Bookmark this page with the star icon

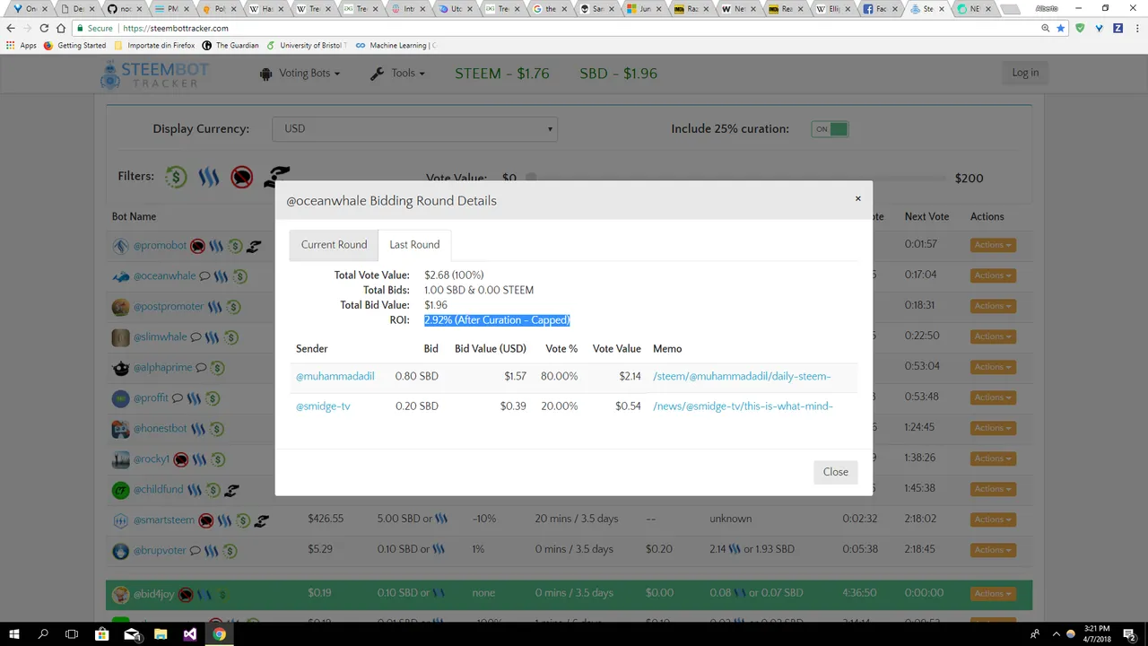(x=1060, y=28)
